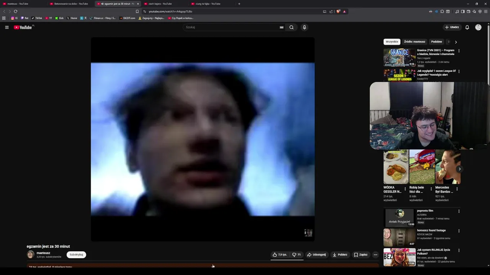The height and width of the screenshot is (275, 490).
Task: Open the maeteusz channel name link
Action: [x=43, y=253]
